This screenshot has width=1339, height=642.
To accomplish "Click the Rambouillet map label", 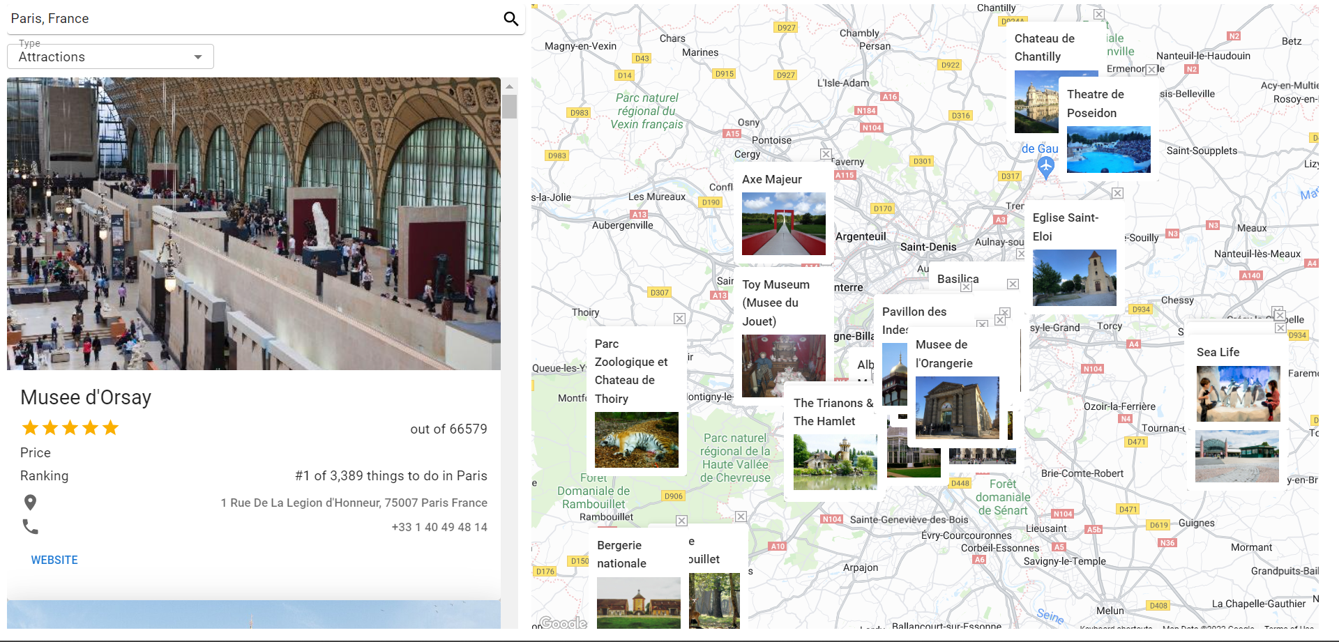I will point(606,517).
